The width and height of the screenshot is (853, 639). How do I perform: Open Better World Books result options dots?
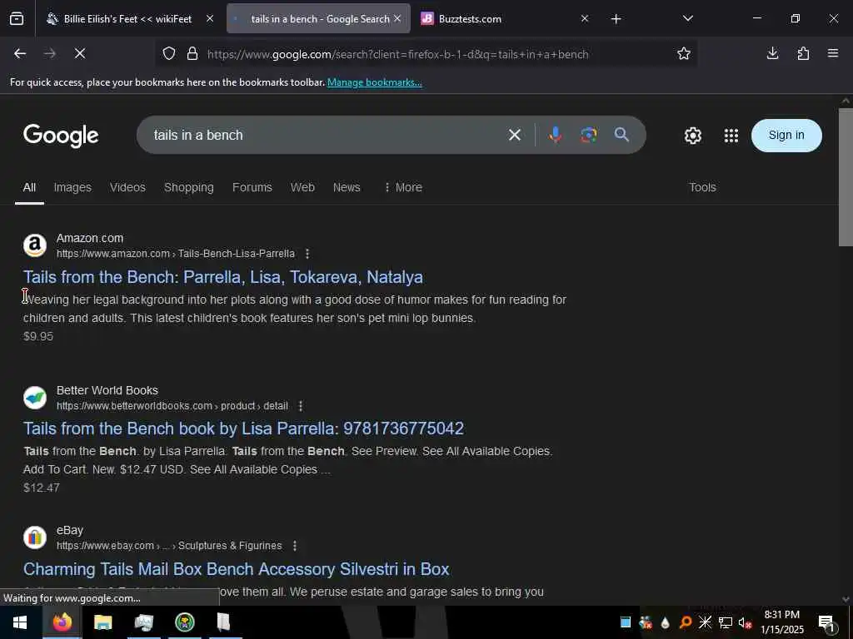pos(301,406)
